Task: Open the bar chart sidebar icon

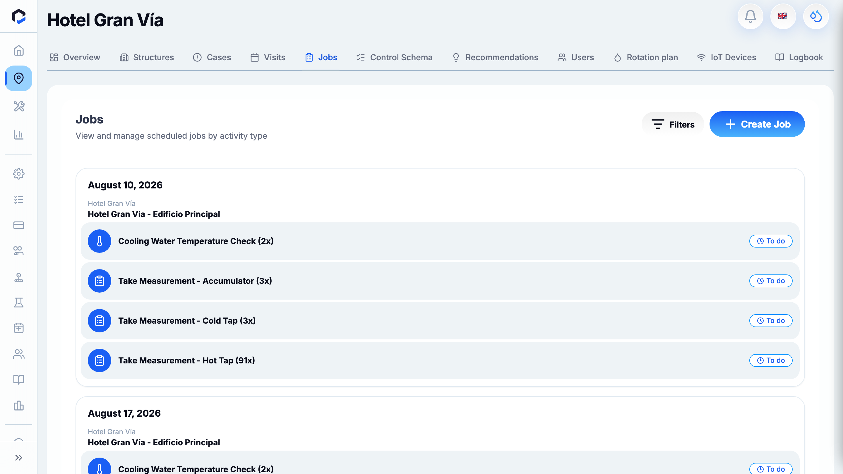Action: point(19,135)
